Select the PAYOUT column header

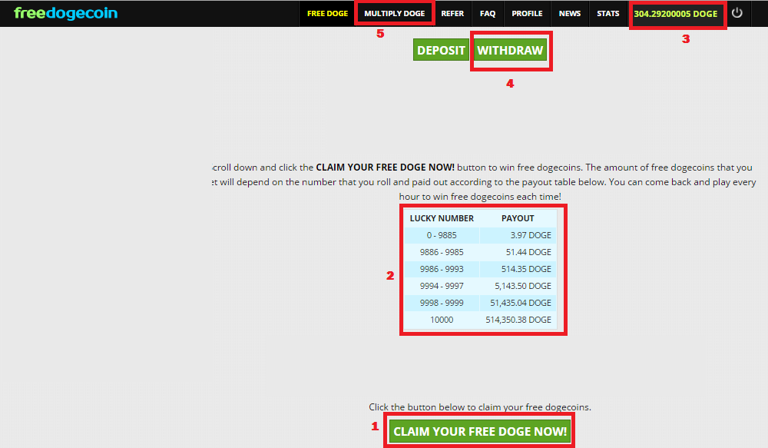coord(518,218)
